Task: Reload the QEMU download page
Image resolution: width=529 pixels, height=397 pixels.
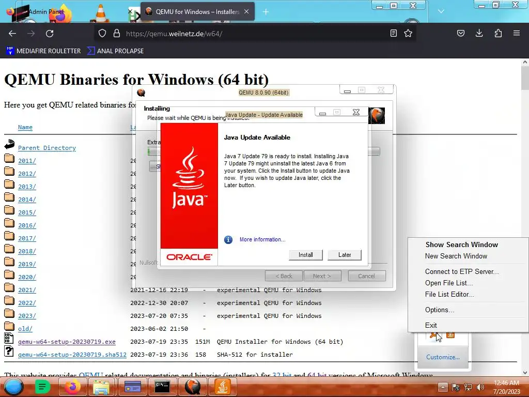Action: pos(50,34)
